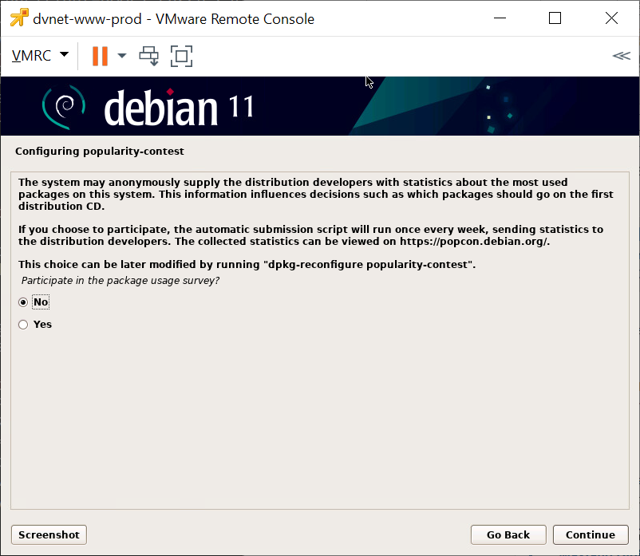Open the VMRC menu
640x556 pixels.
[x=40, y=56]
